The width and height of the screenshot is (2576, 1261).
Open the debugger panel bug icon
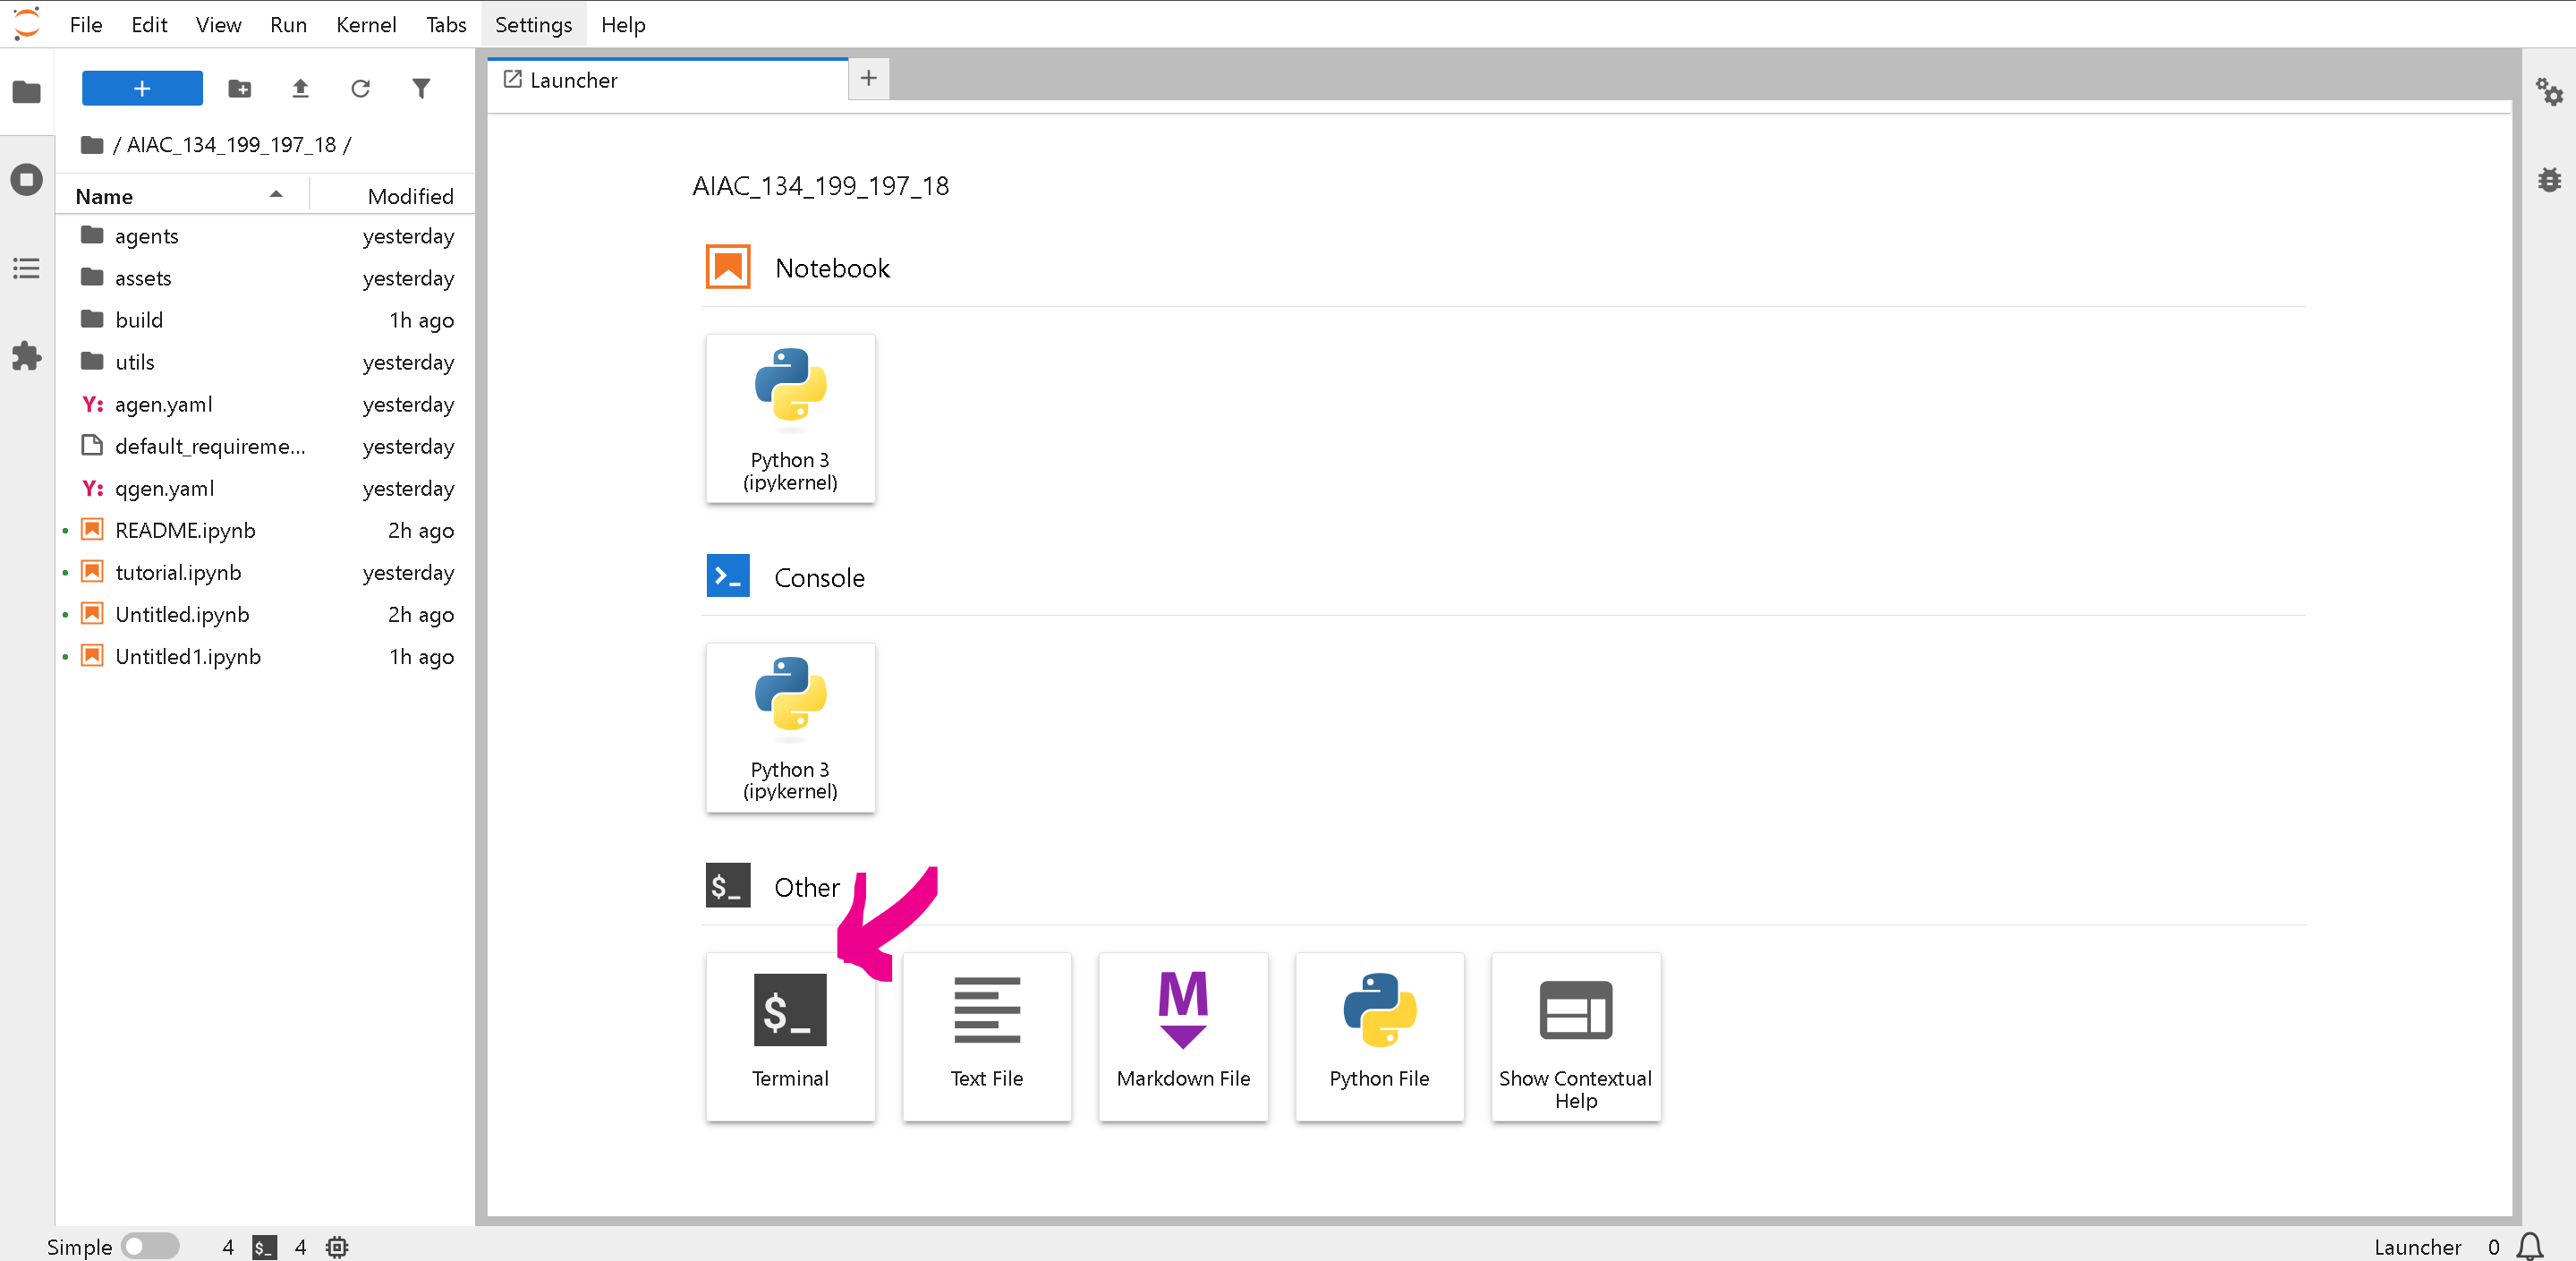click(x=2549, y=180)
